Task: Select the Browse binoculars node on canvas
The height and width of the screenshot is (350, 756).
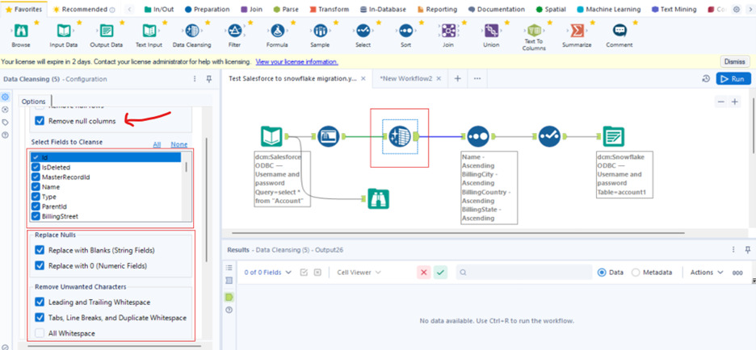Action: click(x=378, y=198)
